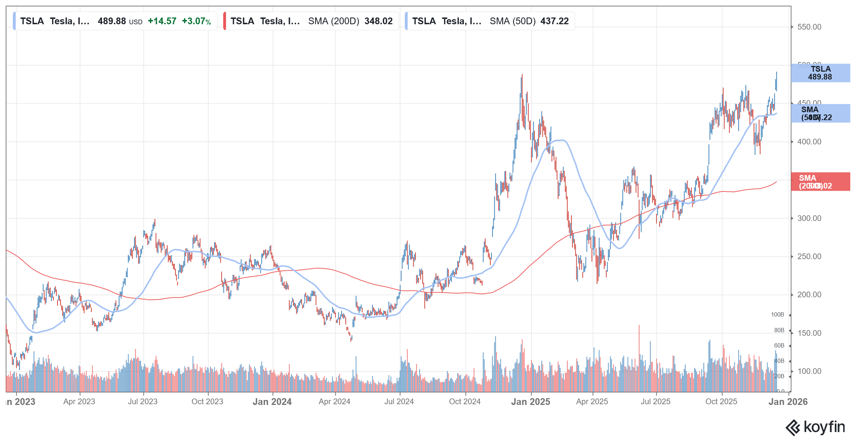Click the Jan 2026 axis label
This screenshot has width=856, height=442.
(x=789, y=402)
